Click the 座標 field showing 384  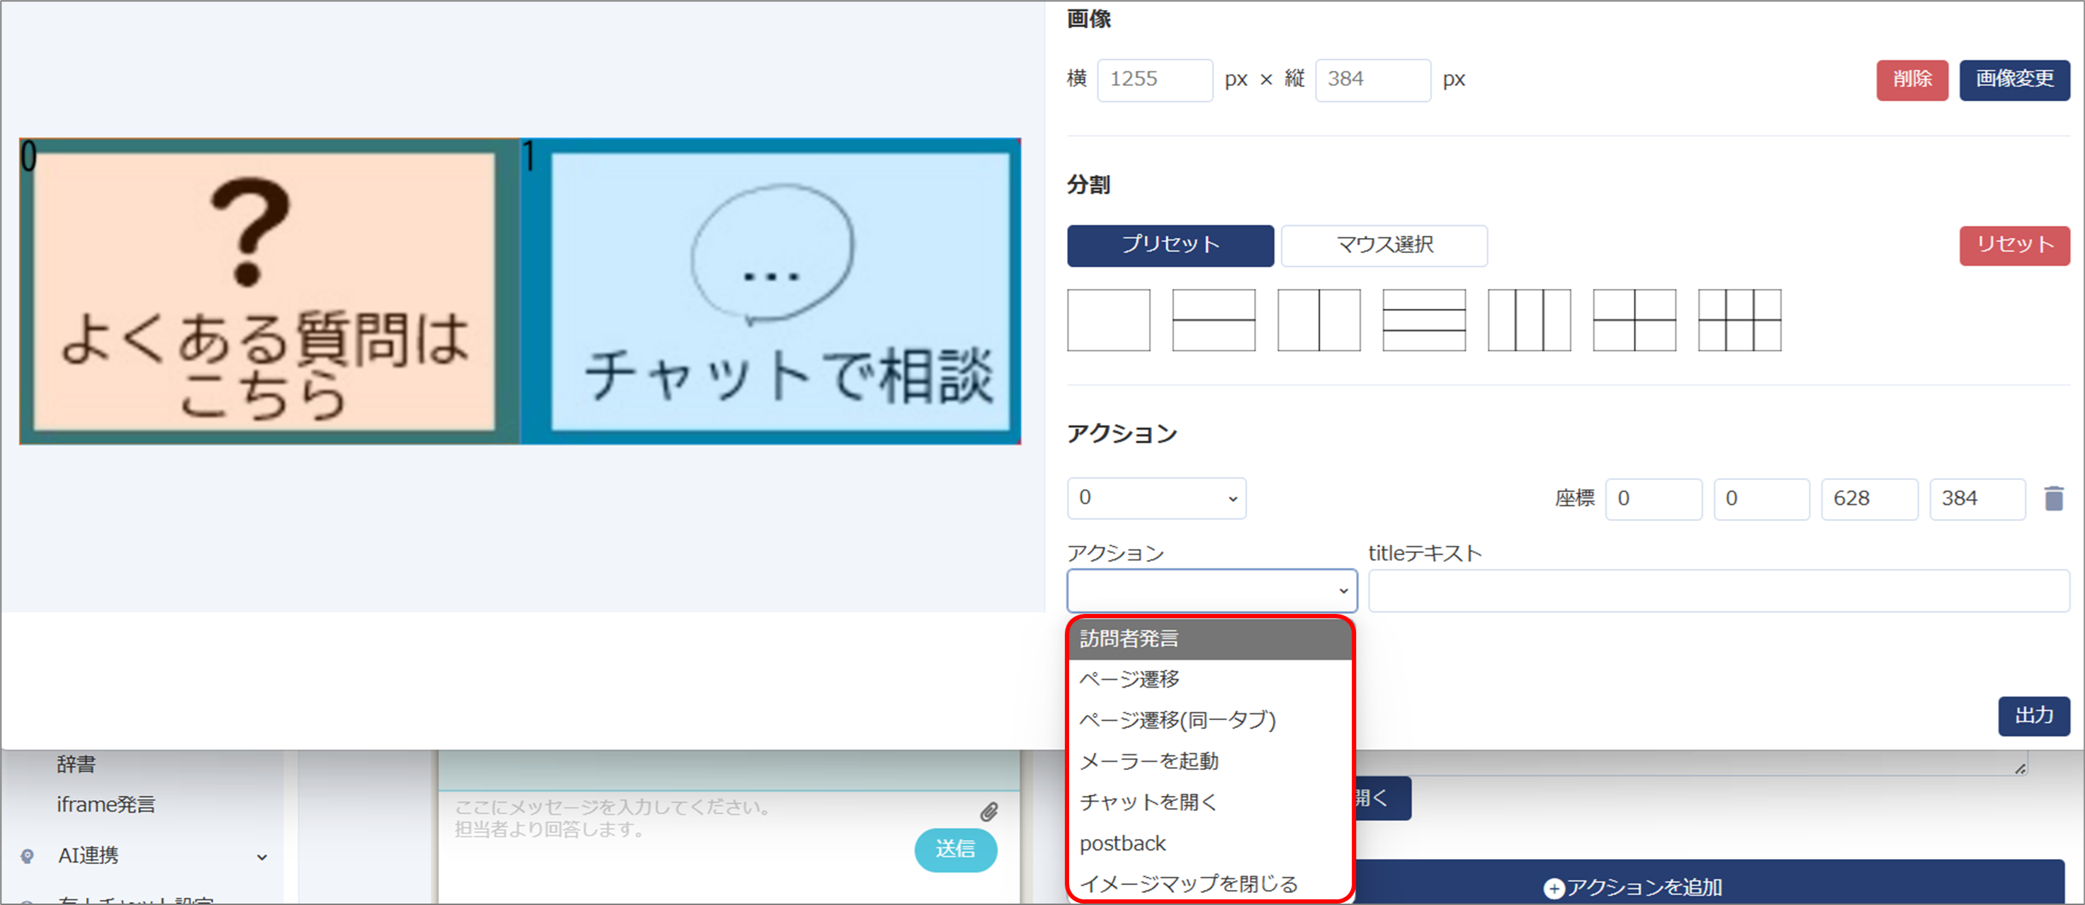(1977, 499)
